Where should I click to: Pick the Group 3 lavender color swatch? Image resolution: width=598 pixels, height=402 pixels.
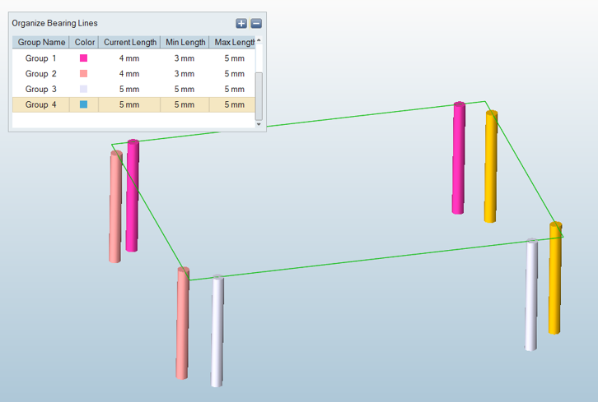(83, 89)
